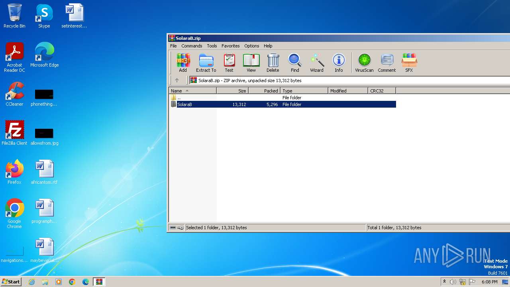Click the drive/key status bar icon

[x=177, y=228]
